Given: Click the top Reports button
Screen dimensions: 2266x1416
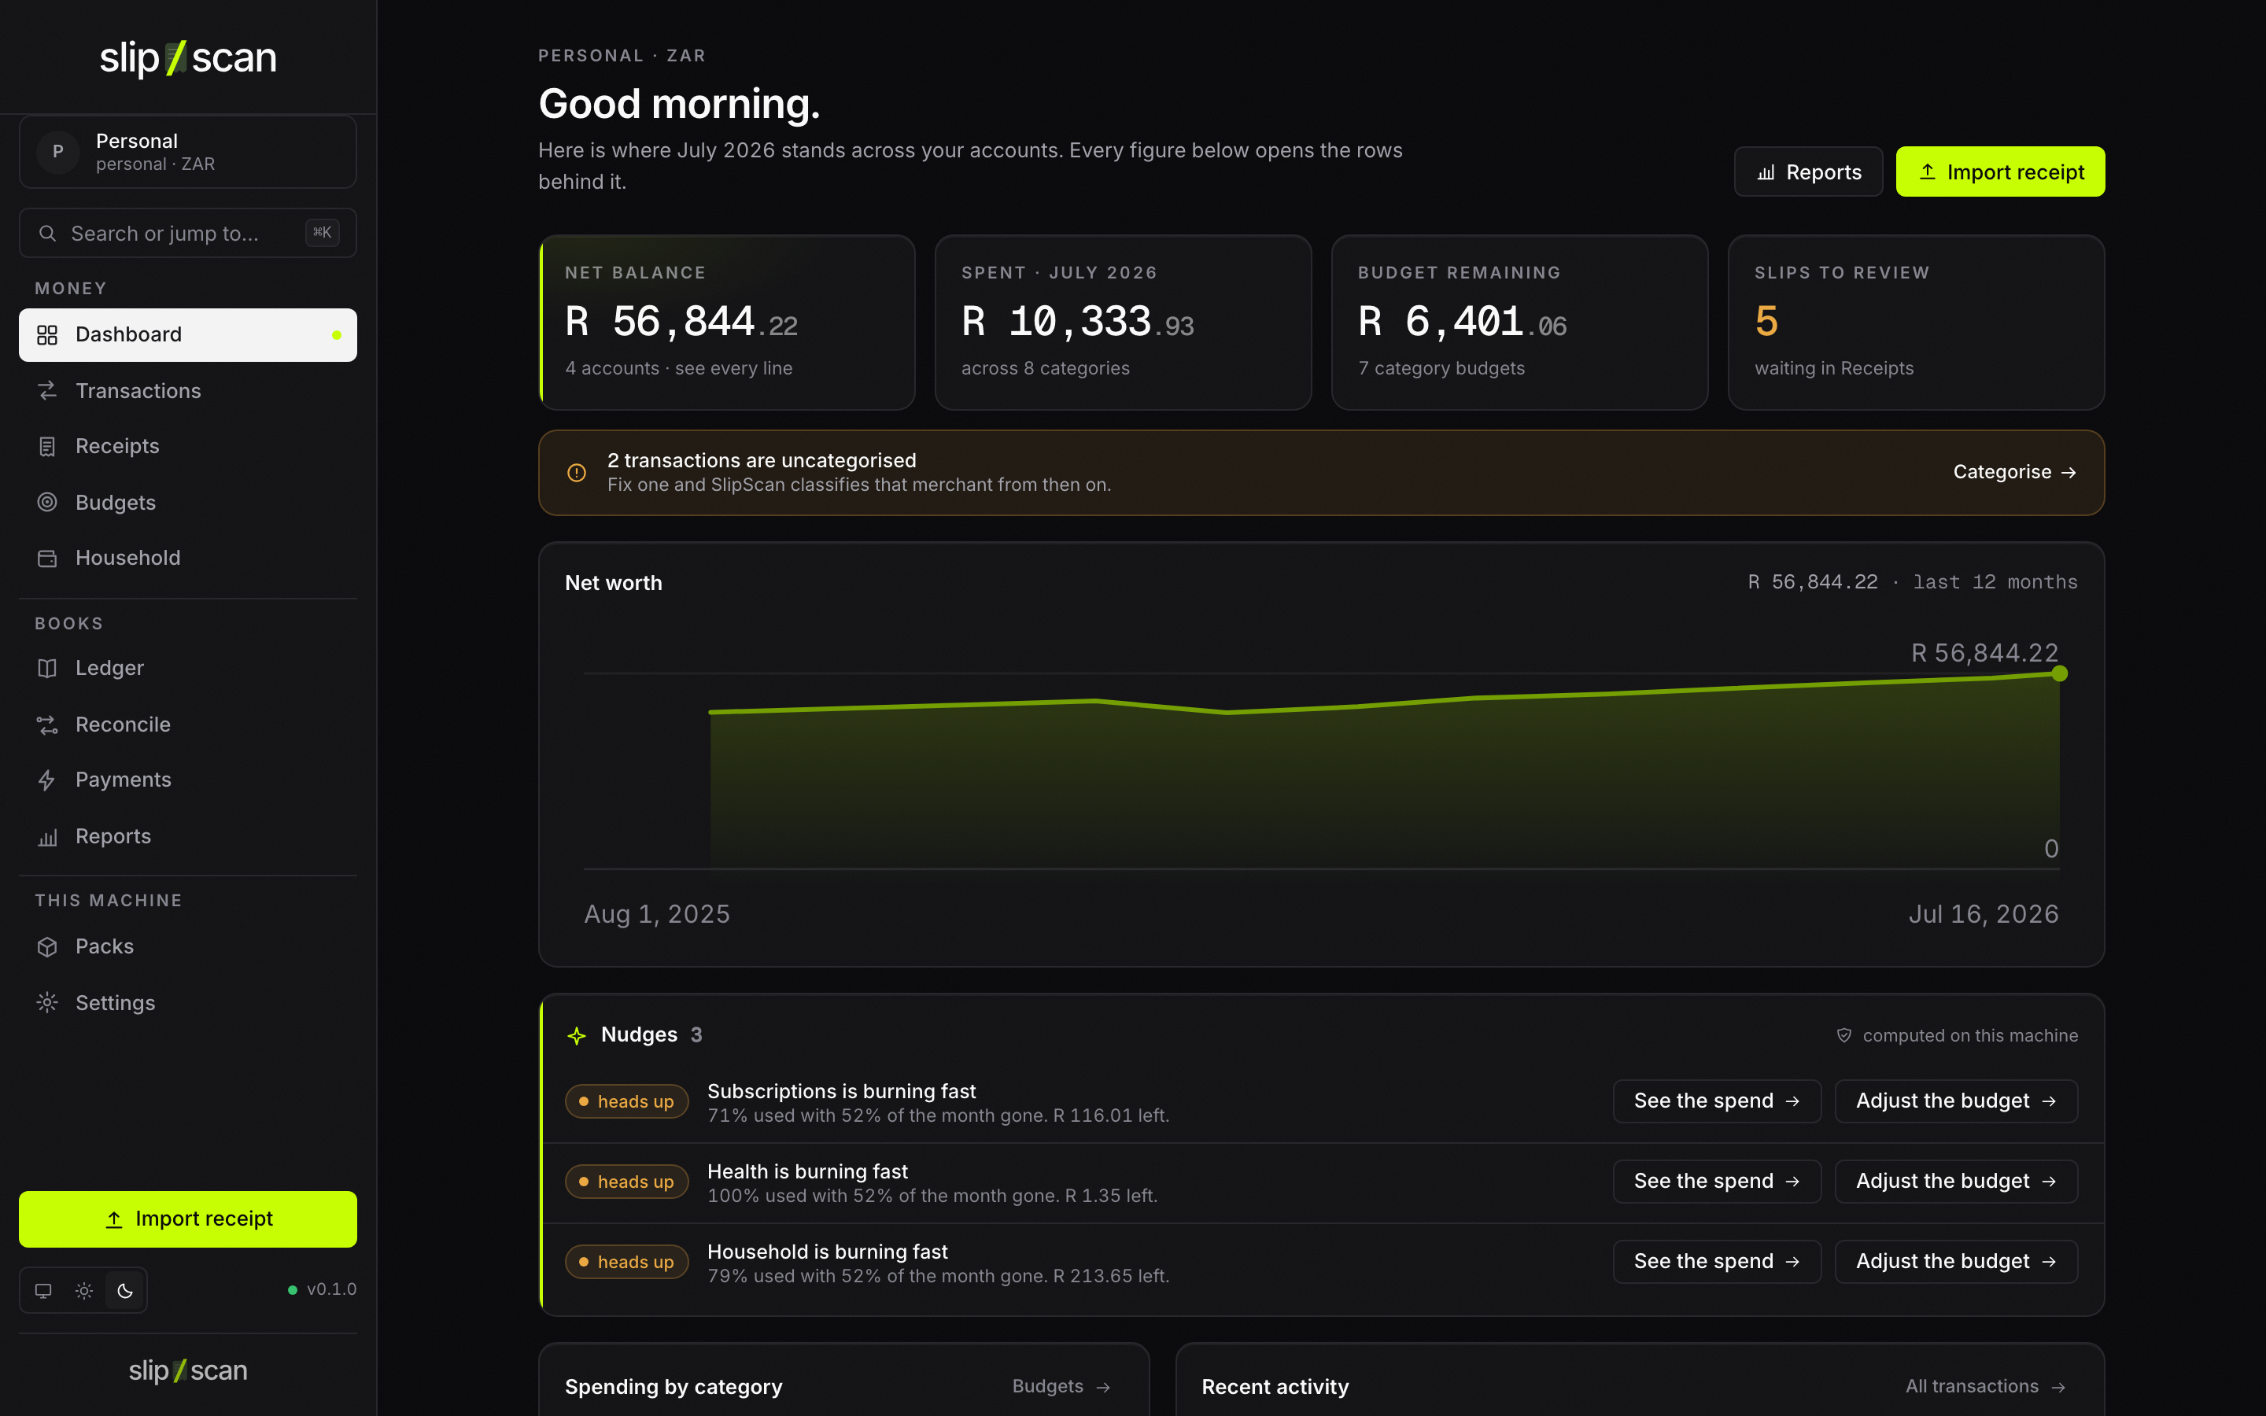Looking at the screenshot, I should [x=1807, y=171].
